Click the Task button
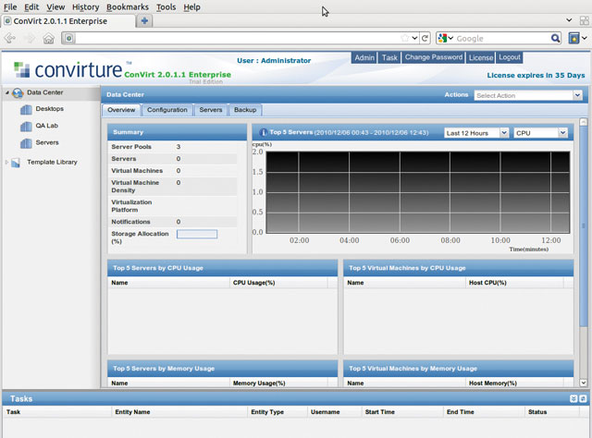The width and height of the screenshot is (592, 438). tap(389, 57)
